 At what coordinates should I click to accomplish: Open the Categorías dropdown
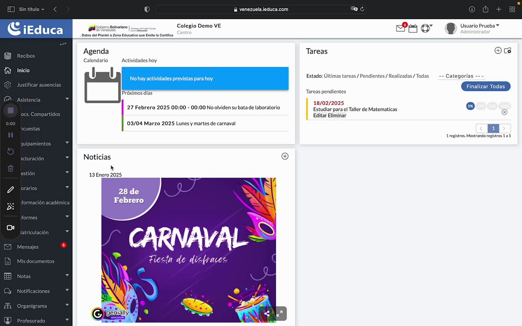[x=462, y=76]
